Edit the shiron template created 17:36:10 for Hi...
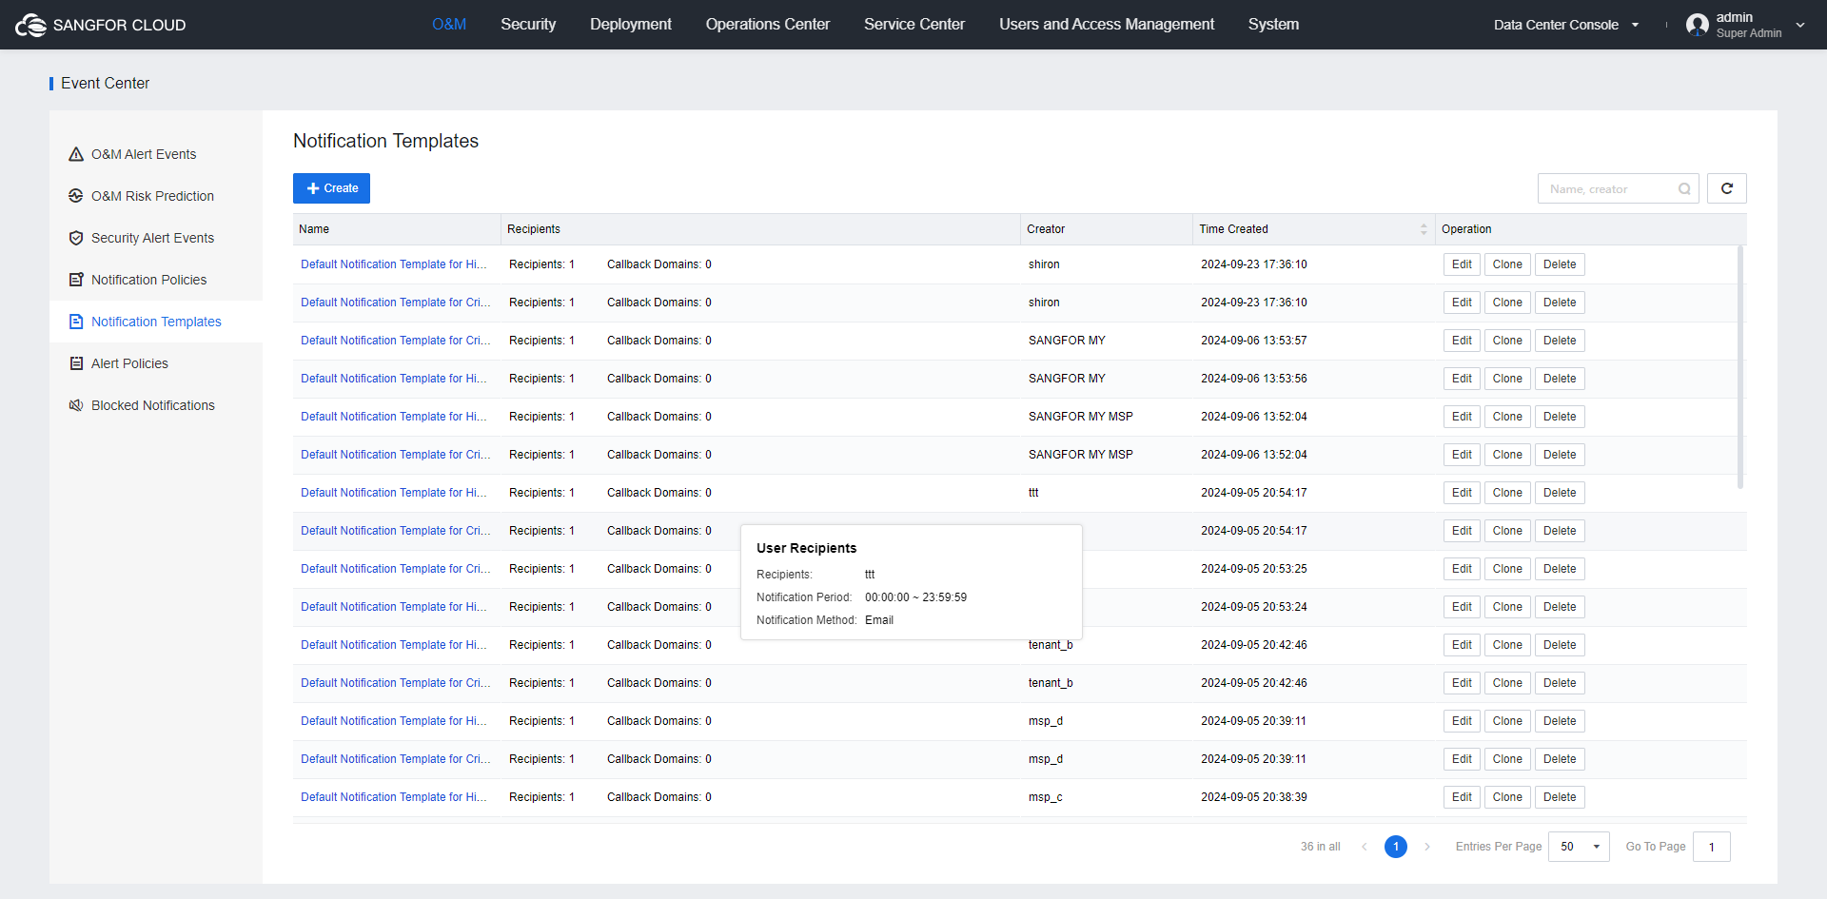The width and height of the screenshot is (1827, 899). tap(1462, 264)
